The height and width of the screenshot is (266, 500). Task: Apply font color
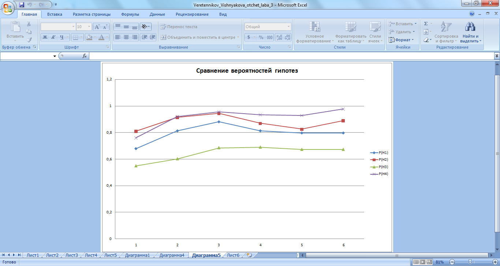coord(101,37)
